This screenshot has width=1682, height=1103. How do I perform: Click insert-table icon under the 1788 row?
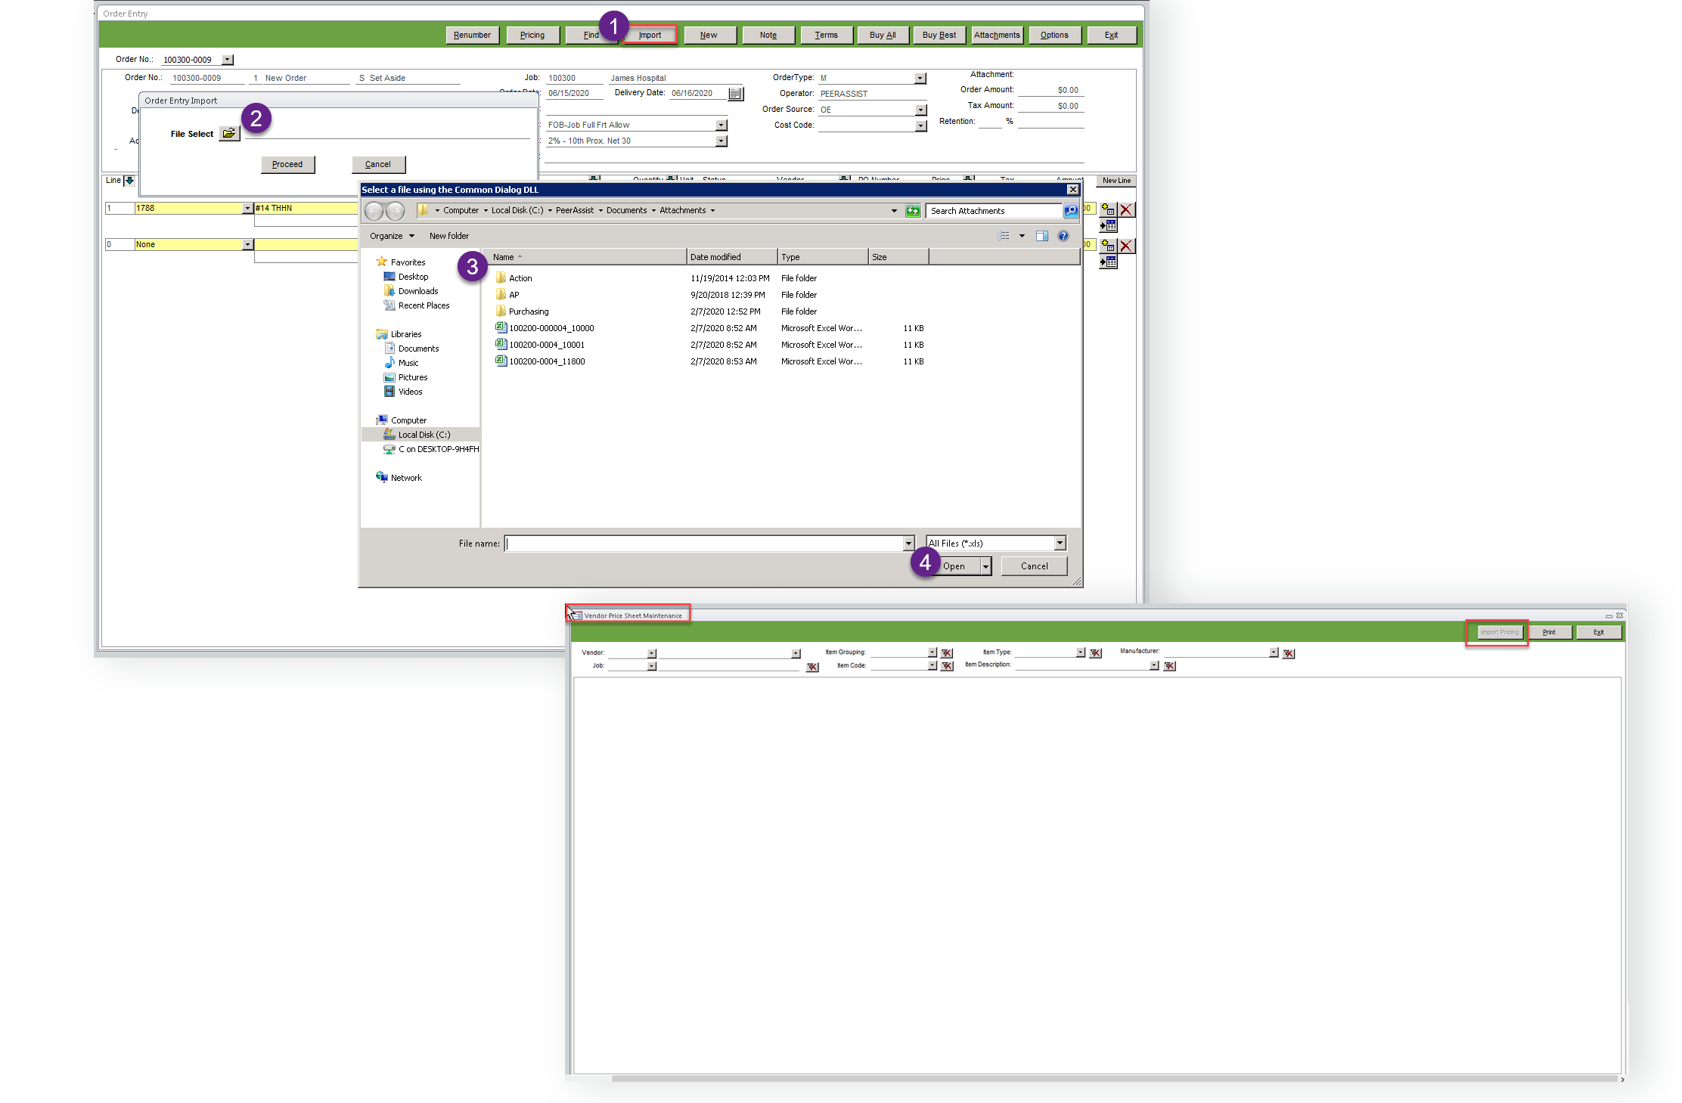[x=1108, y=225]
